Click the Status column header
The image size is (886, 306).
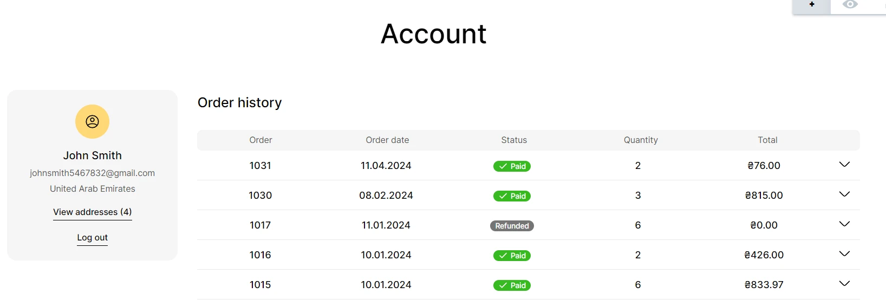click(x=514, y=140)
